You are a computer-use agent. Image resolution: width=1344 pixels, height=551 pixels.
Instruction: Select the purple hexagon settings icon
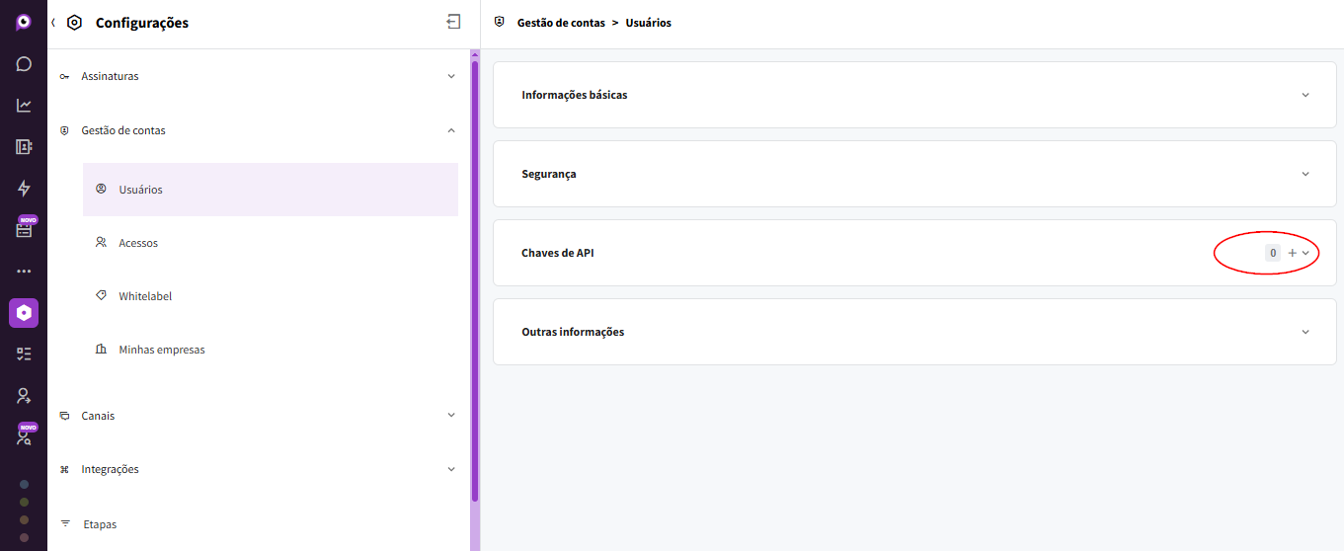[x=24, y=313]
